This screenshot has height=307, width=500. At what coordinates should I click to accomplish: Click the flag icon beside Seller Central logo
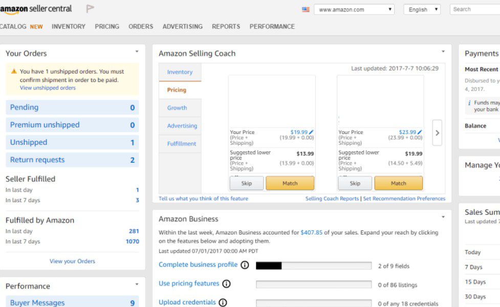[x=90, y=9]
